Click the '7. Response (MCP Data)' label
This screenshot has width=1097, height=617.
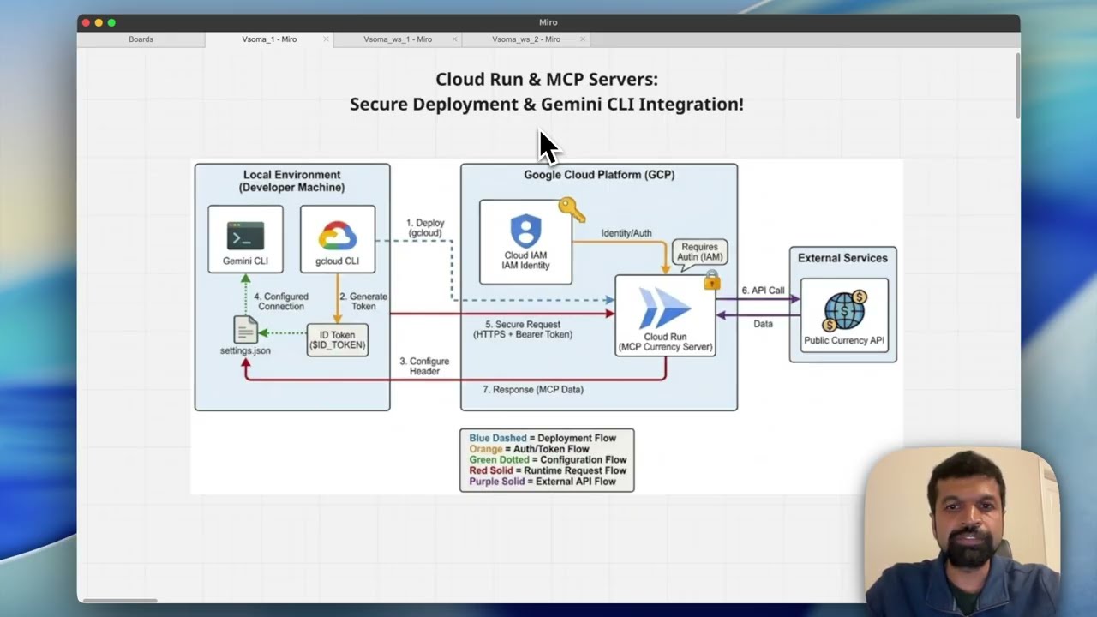533,390
